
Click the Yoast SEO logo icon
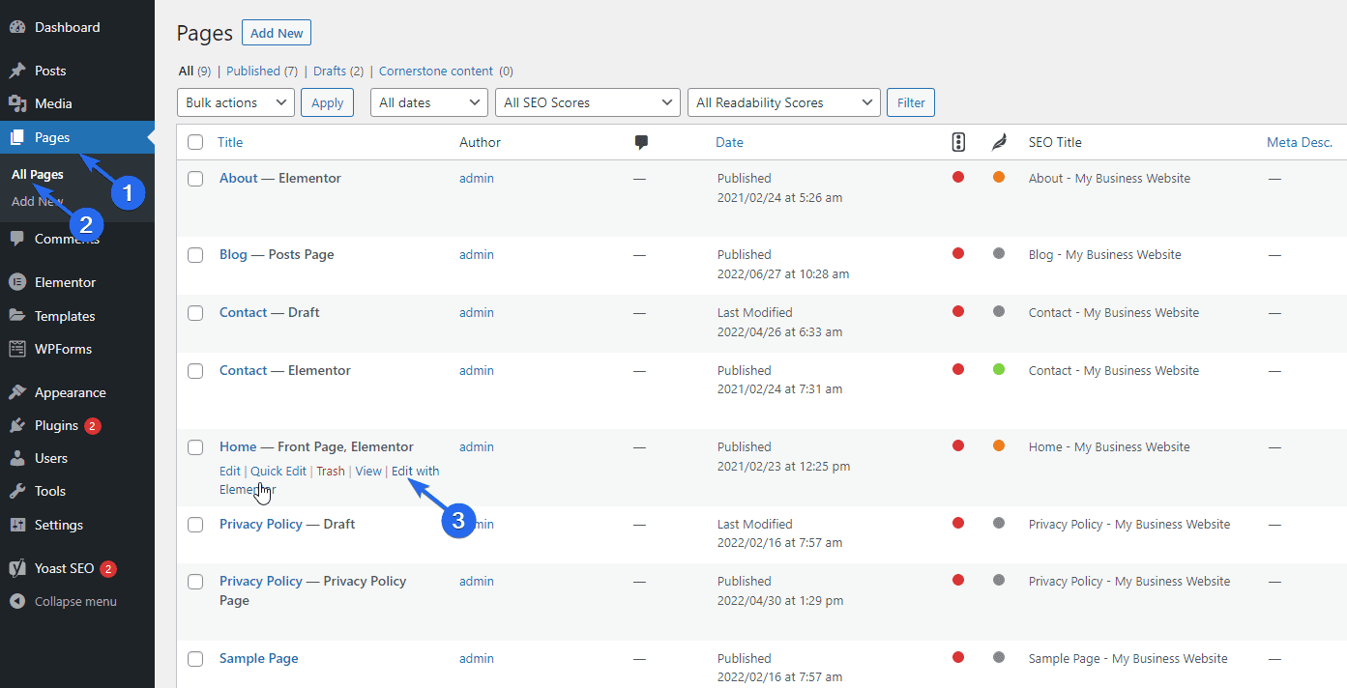coord(17,568)
